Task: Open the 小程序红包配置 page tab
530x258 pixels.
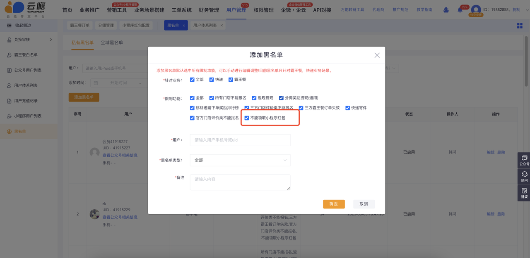Action: 136,26
